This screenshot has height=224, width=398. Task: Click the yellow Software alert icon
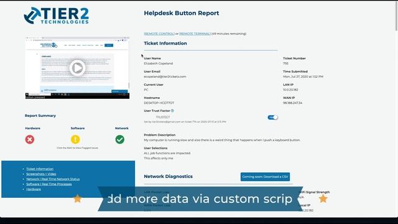point(75,139)
